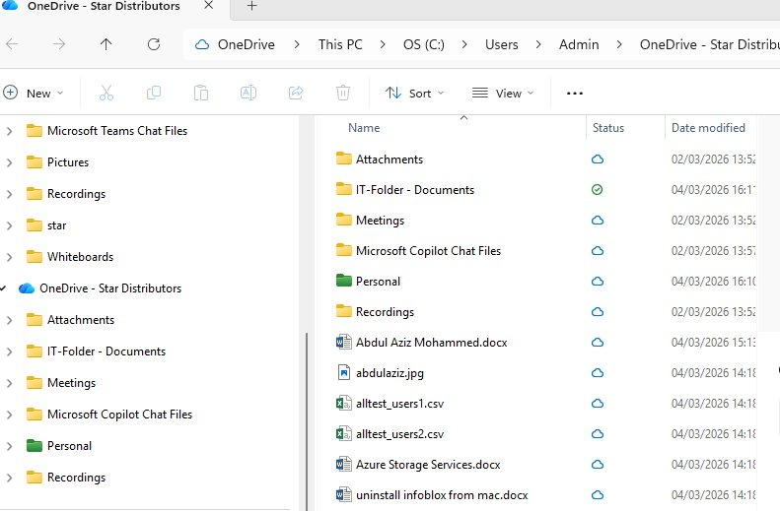Go forward with the right arrow
This screenshot has height=511, width=780.
point(59,44)
